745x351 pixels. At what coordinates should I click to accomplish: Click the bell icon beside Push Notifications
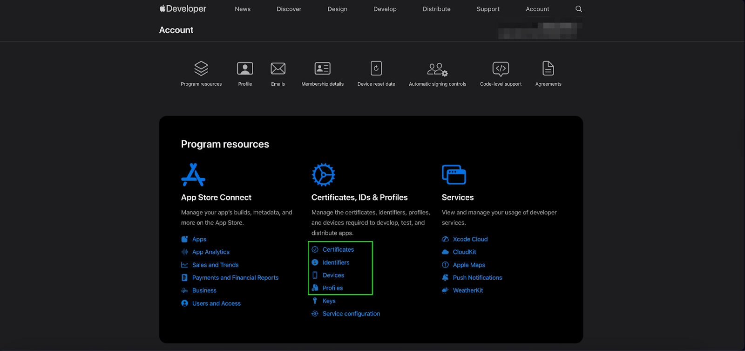(x=445, y=277)
